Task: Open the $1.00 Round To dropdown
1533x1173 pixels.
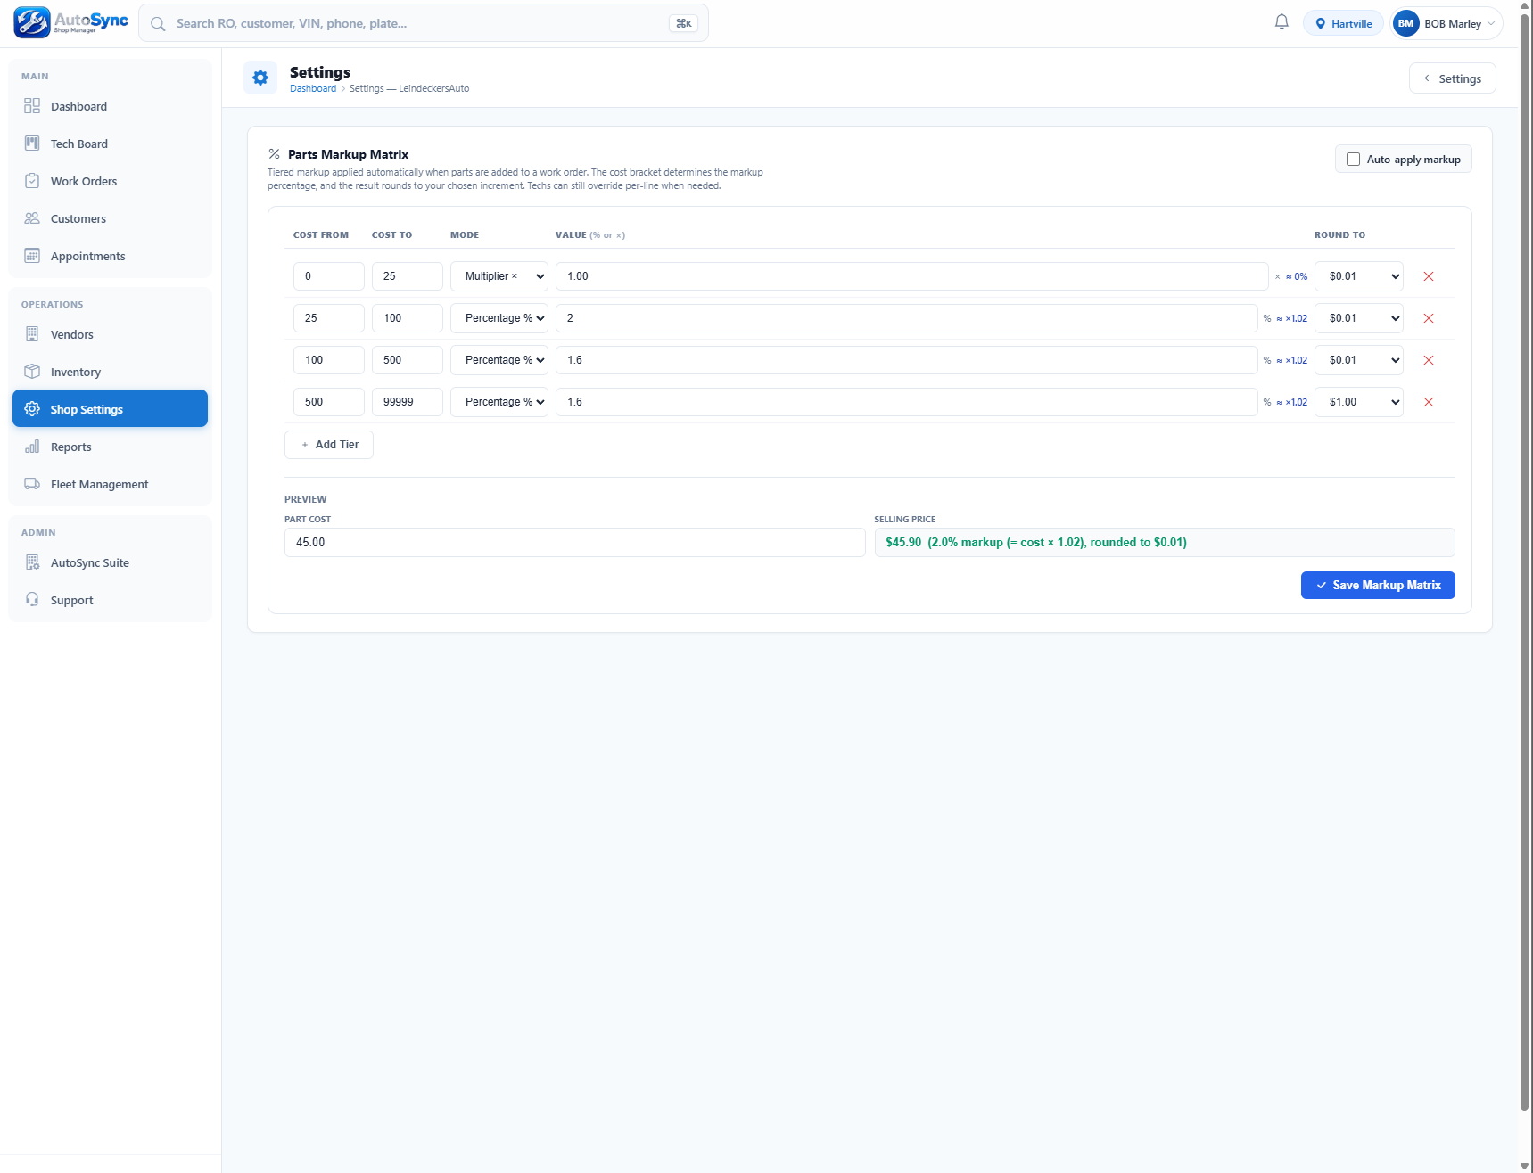Action: tap(1359, 402)
